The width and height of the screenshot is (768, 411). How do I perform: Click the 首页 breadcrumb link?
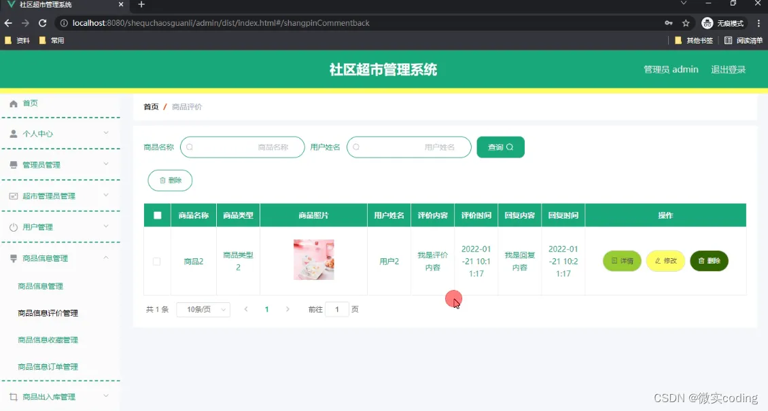151,107
